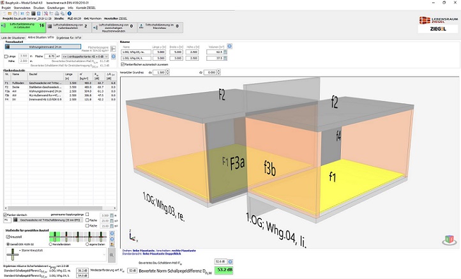Toggle the Flanken identisch checkbox
The image size is (461, 279).
tap(5, 215)
